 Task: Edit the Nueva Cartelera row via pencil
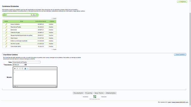tap(6, 24)
